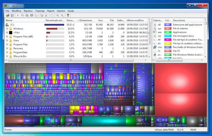Click the Zoom in magnifier icon
The height and width of the screenshot is (136, 212).
click(58, 15)
